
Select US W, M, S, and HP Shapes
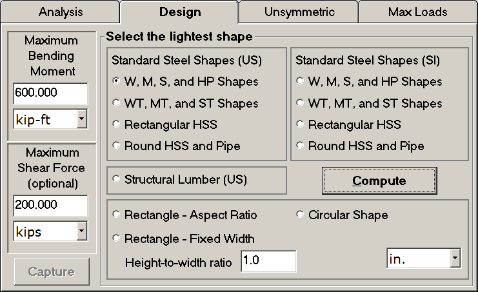[116, 82]
